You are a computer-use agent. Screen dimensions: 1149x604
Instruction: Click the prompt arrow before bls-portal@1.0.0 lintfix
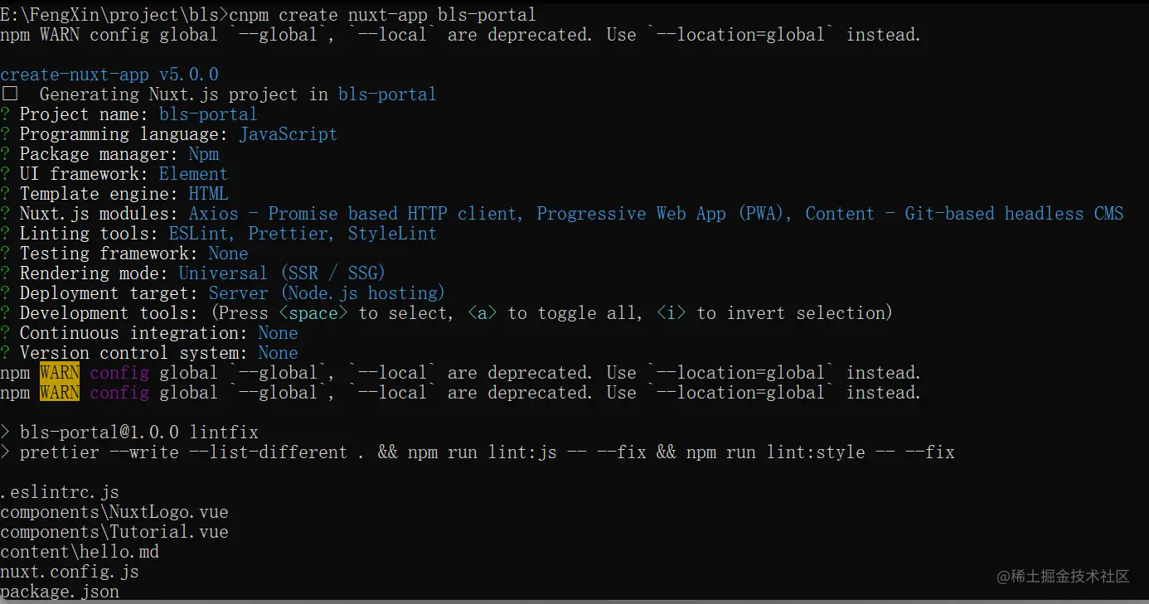coord(5,432)
